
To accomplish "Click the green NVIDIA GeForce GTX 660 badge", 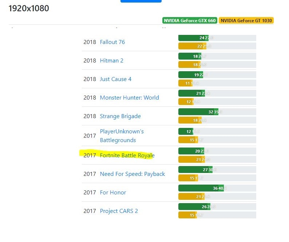I will tap(190, 21).
